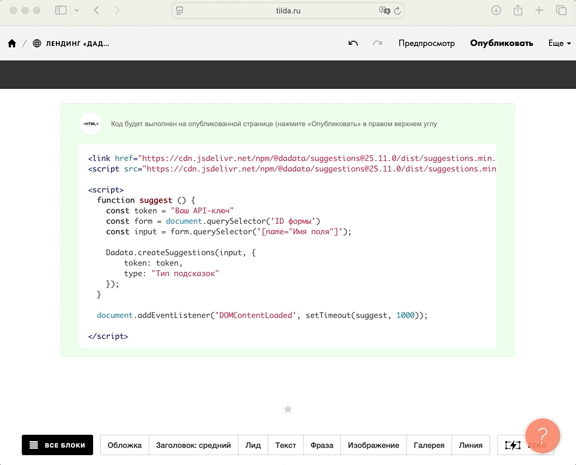The image size is (576, 465).
Task: Undo last change with the undo arrow
Action: click(353, 44)
